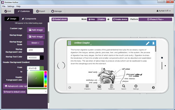The image size is (175, 110).
Task: Switch preview mode to Native
Action: pyautogui.click(x=101, y=19)
